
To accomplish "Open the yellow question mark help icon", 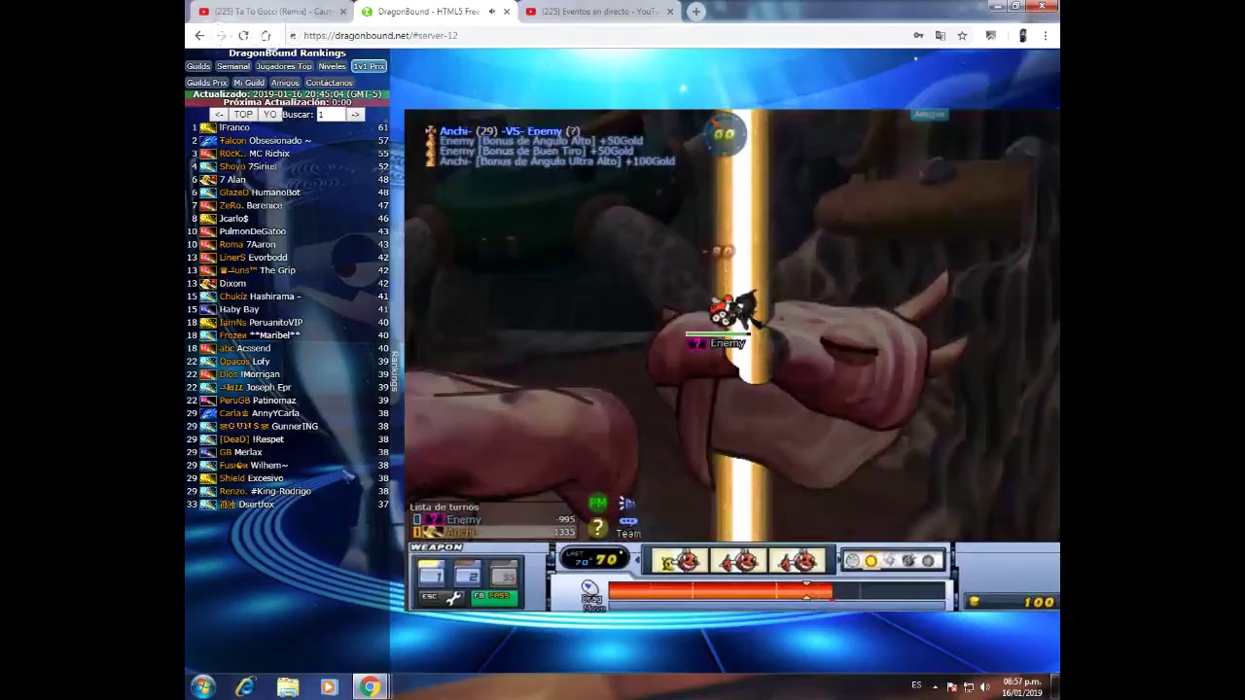I will [597, 528].
